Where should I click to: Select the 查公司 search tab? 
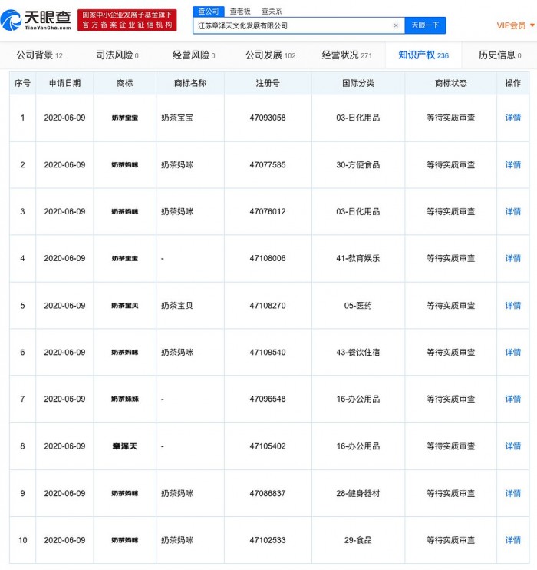click(x=209, y=12)
